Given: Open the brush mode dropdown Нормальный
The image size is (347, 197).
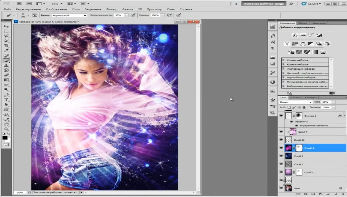Looking at the screenshot, I should click(69, 15).
